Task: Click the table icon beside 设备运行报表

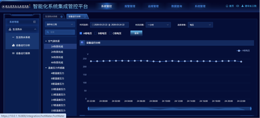Action: click(13, 53)
